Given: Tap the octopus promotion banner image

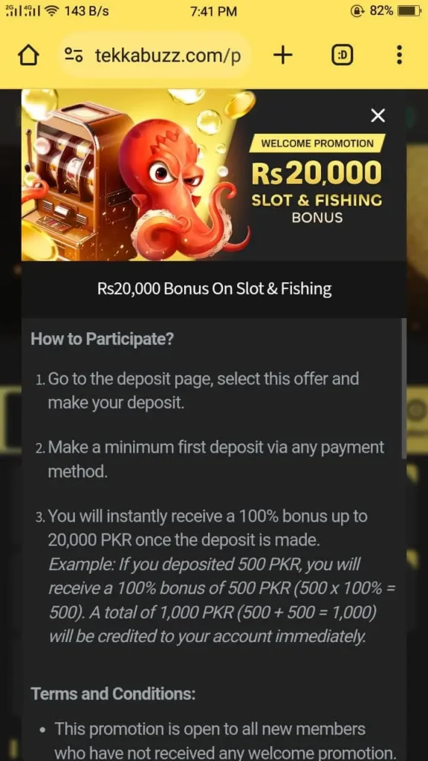Looking at the screenshot, I should tap(214, 175).
